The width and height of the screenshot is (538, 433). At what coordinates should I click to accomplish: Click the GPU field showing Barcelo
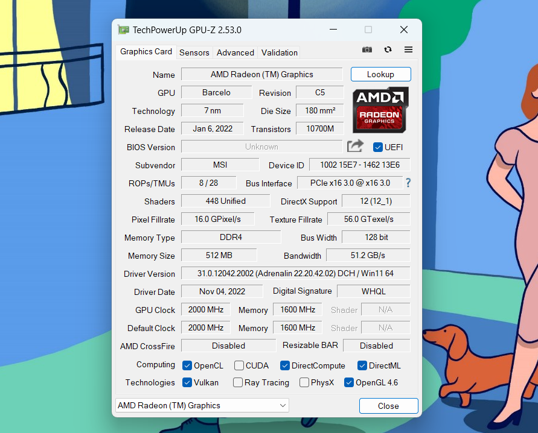click(x=217, y=92)
